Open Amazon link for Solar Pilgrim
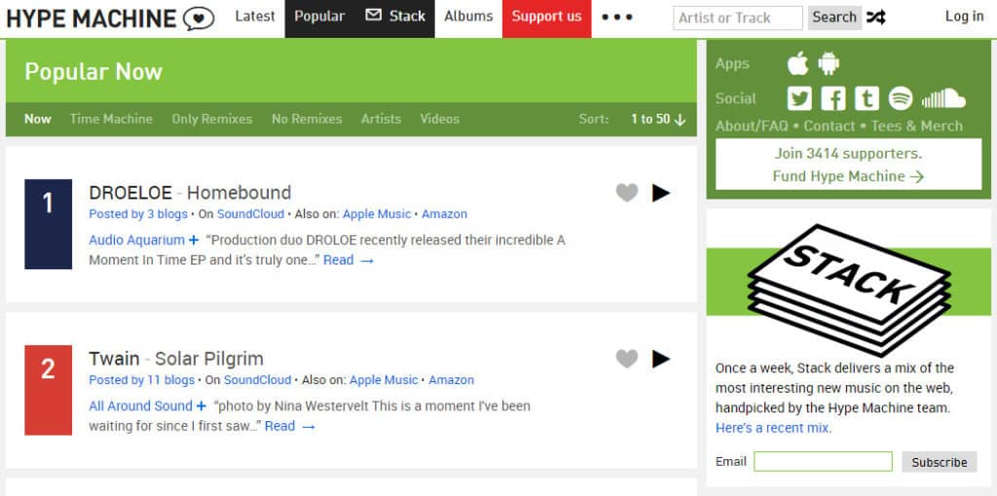The width and height of the screenshot is (997, 496). 451,380
